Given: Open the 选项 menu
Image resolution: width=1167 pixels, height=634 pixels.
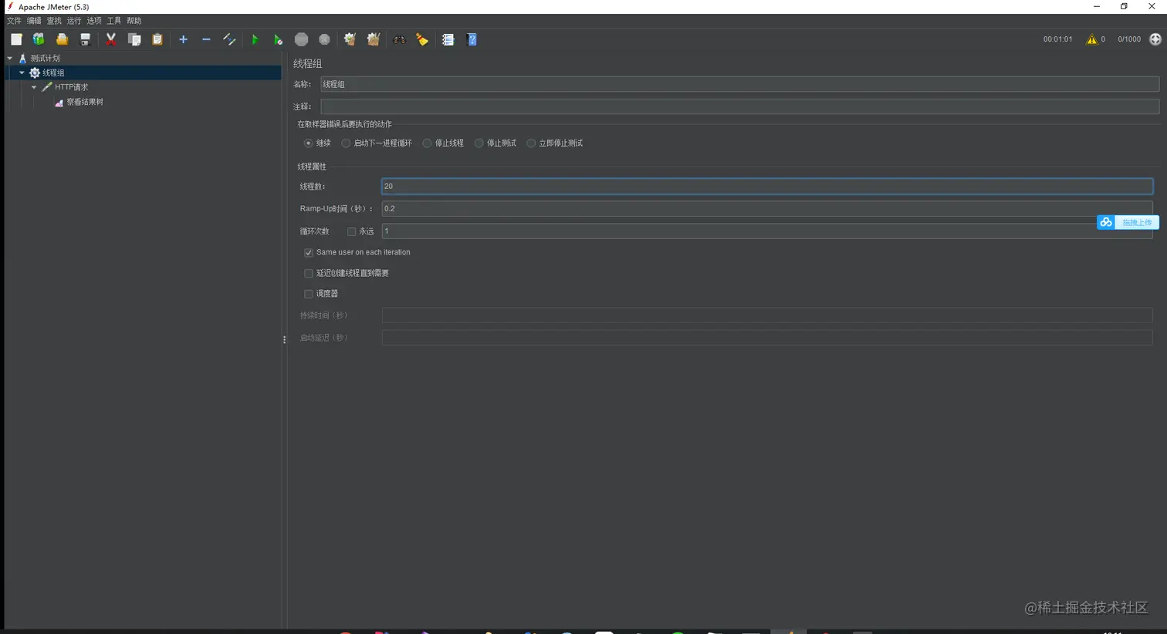Looking at the screenshot, I should pos(94,21).
